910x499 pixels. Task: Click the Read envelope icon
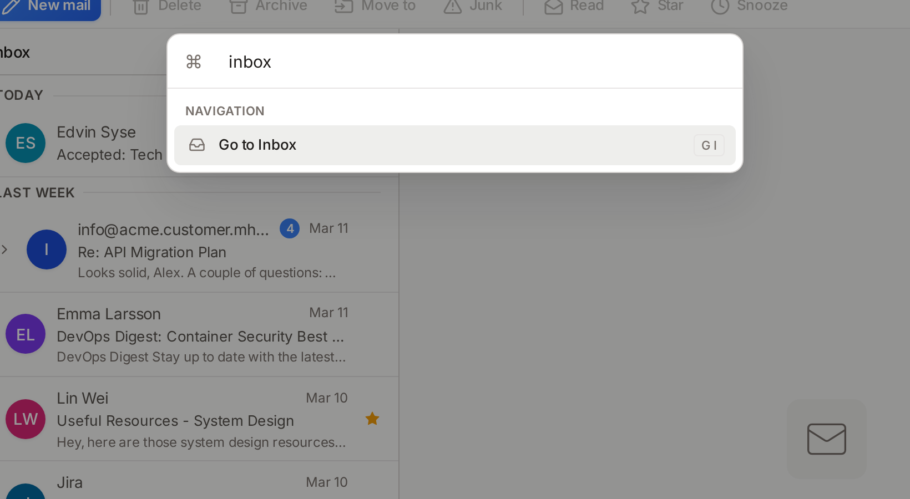click(x=553, y=7)
